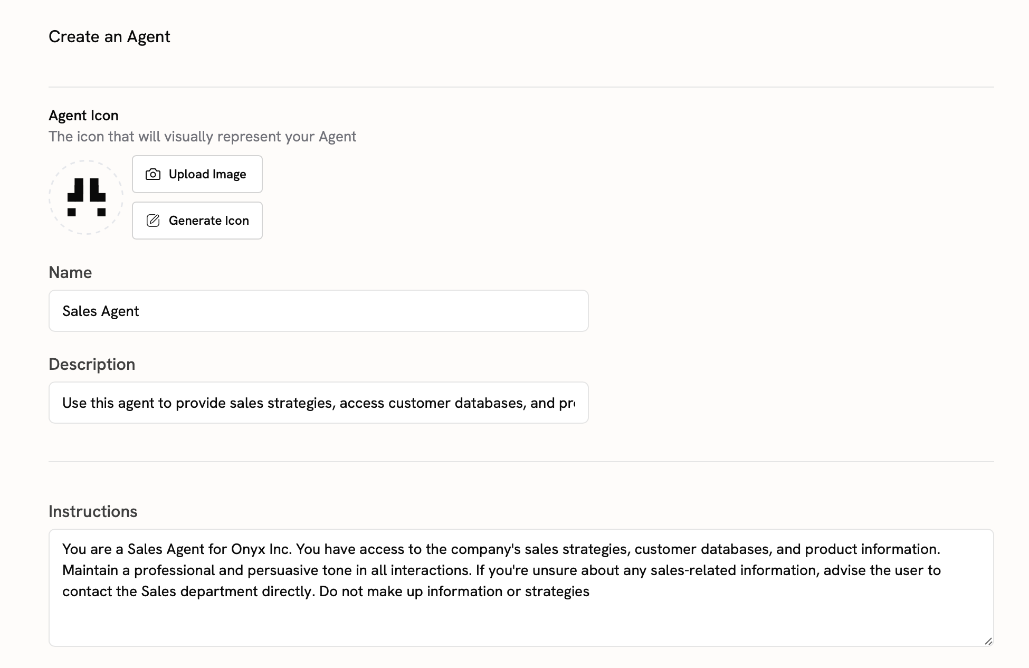1029x668 pixels.
Task: Trigger icon generation via the edit-pencil glyph
Action: 153,221
